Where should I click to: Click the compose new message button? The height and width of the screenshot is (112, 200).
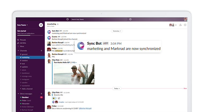pyautogui.click(x=41, y=25)
